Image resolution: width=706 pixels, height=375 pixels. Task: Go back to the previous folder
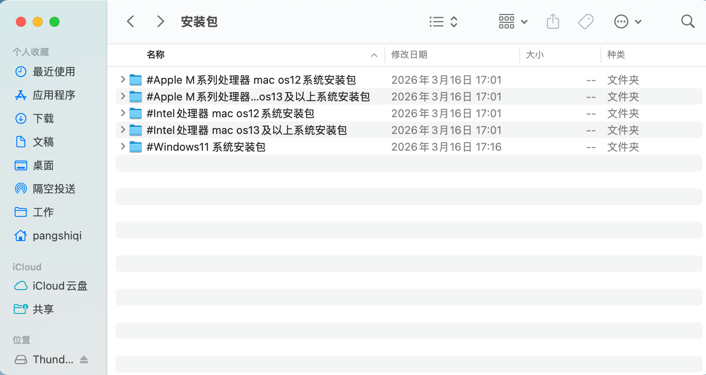(131, 21)
